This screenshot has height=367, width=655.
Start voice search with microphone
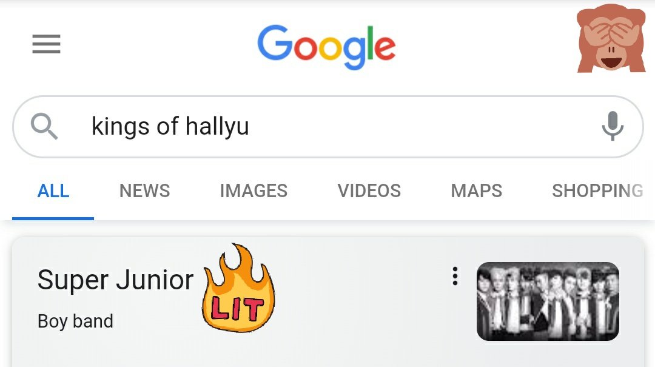[x=613, y=126]
